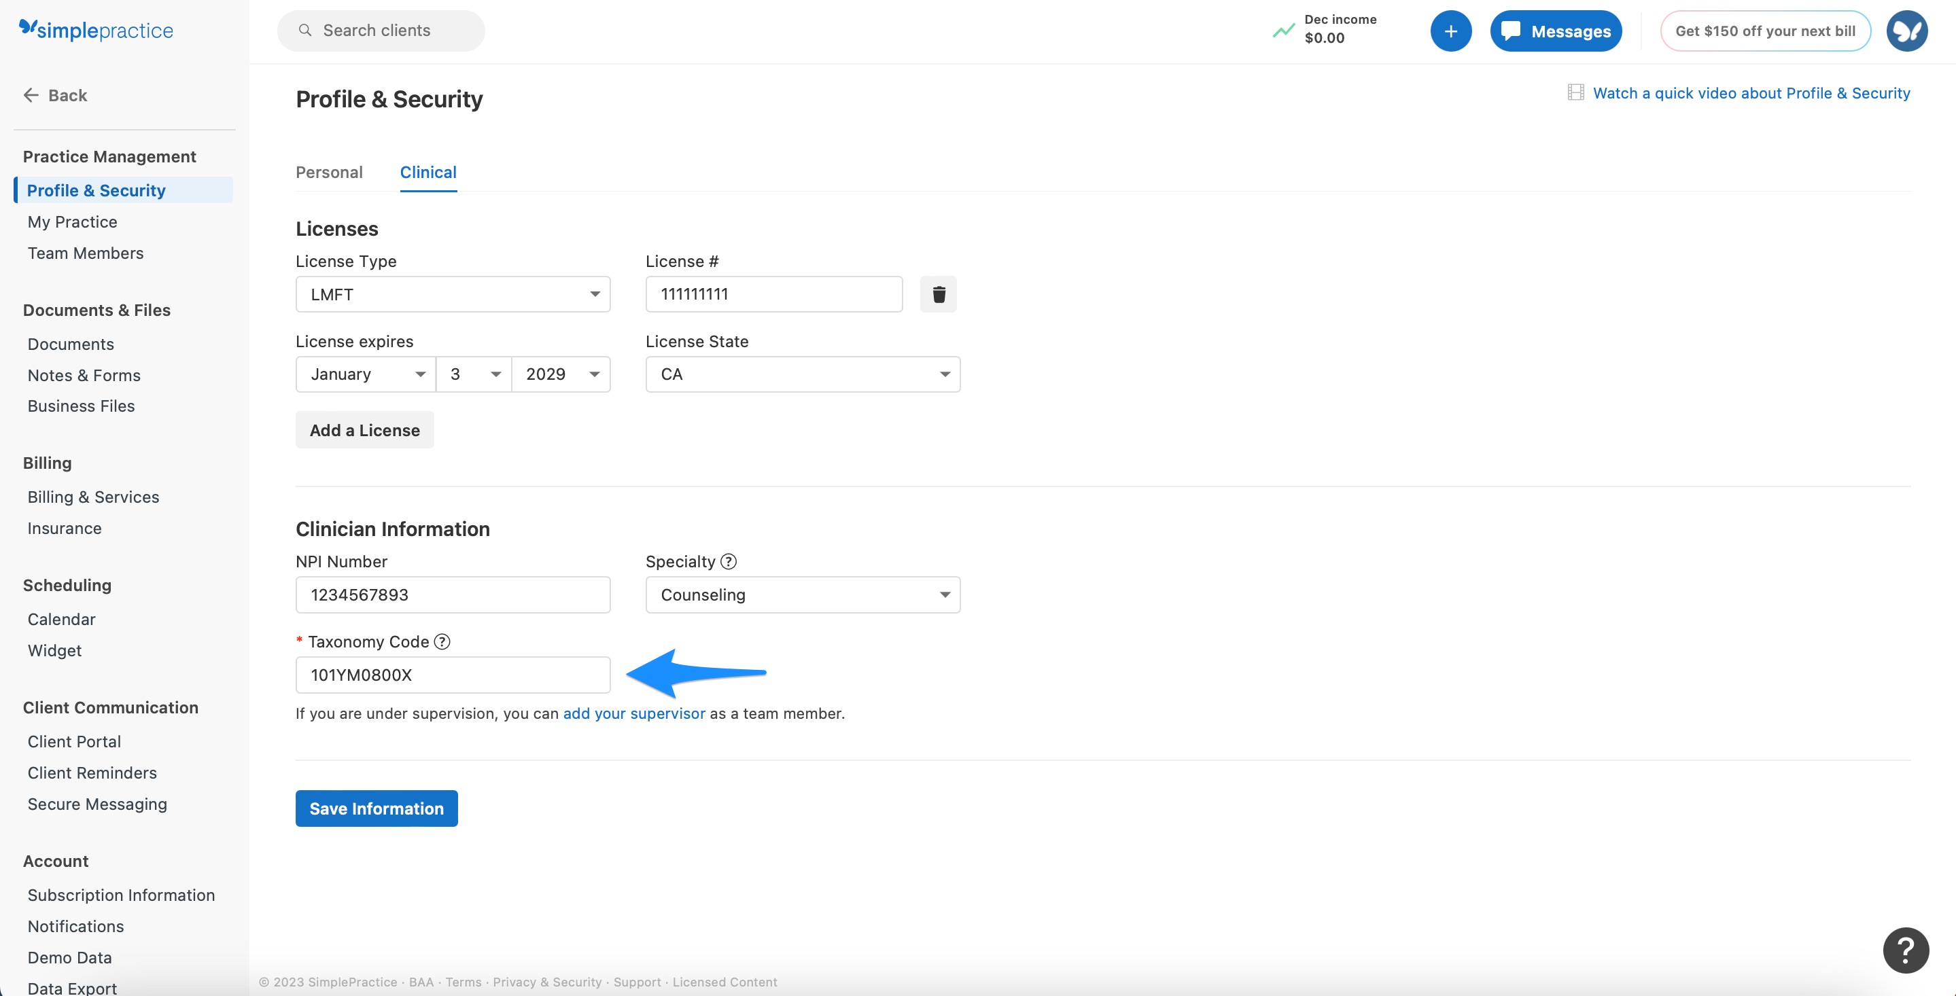Viewport: 1956px width, 996px height.
Task: Open the add your supervisor link
Action: 634,713
